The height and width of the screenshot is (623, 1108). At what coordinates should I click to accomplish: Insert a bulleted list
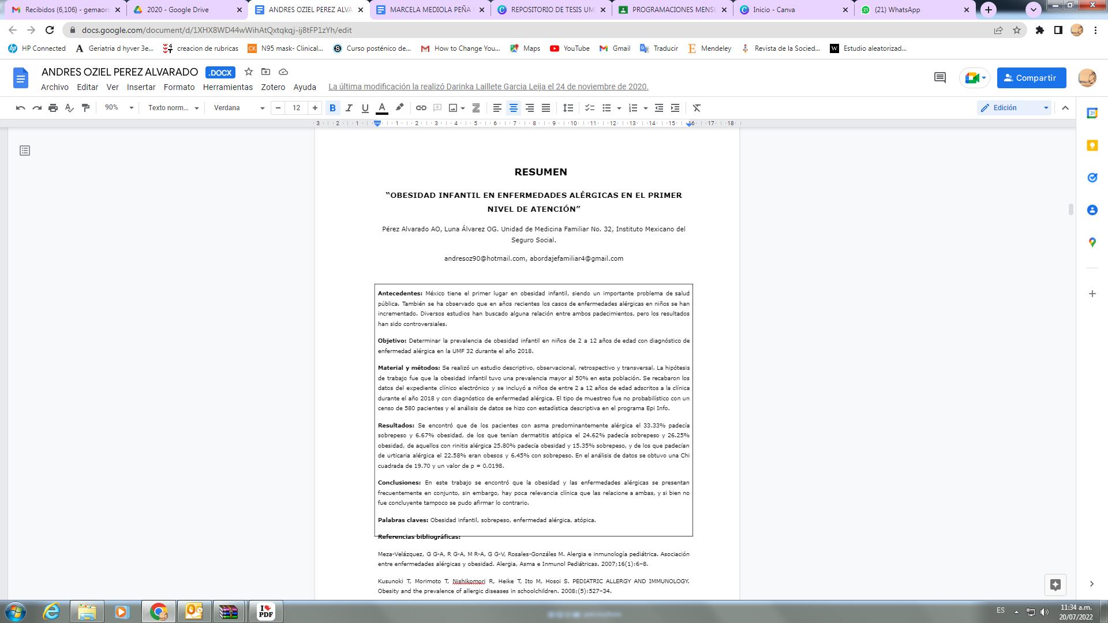607,108
